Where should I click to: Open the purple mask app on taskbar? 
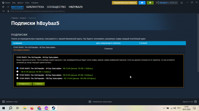pos(46,108)
